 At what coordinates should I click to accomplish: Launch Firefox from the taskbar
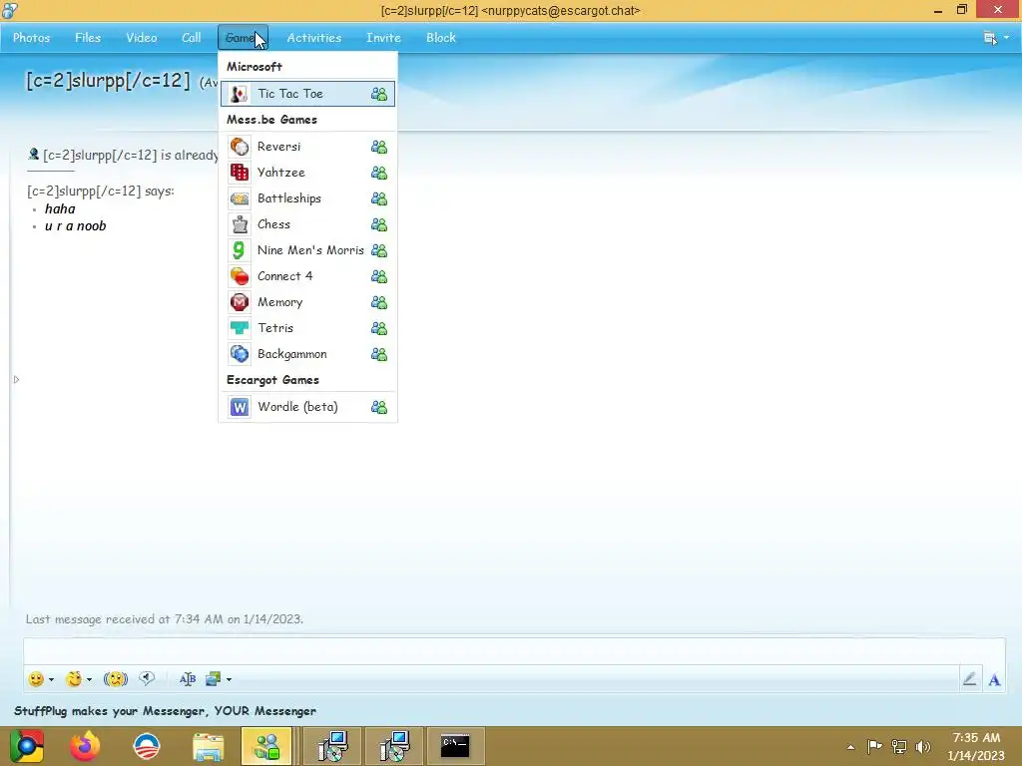(86, 746)
